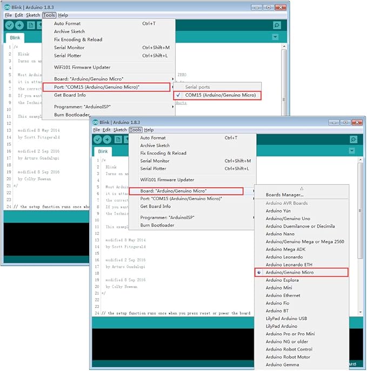This screenshot has height=371, width=367.
Task: Choose Burn Bootloader in front window menu
Action: coord(192,225)
